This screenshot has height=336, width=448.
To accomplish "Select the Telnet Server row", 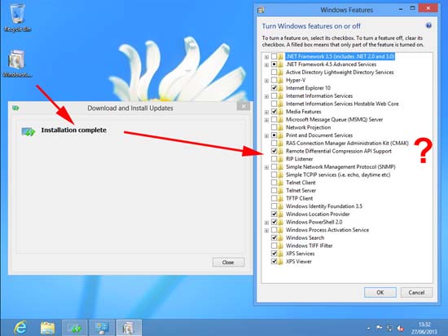I will pyautogui.click(x=301, y=190).
